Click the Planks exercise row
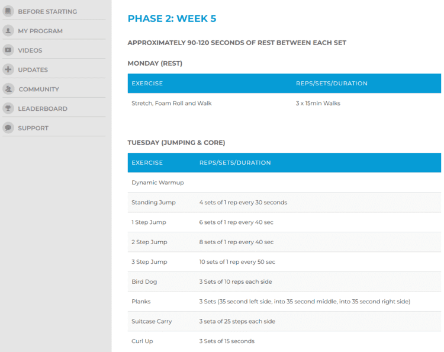This screenshot has width=444, height=352. (x=141, y=302)
